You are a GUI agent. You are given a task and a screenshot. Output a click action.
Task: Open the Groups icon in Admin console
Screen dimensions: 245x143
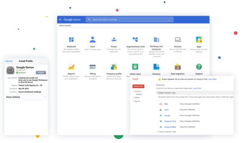pos(114,39)
